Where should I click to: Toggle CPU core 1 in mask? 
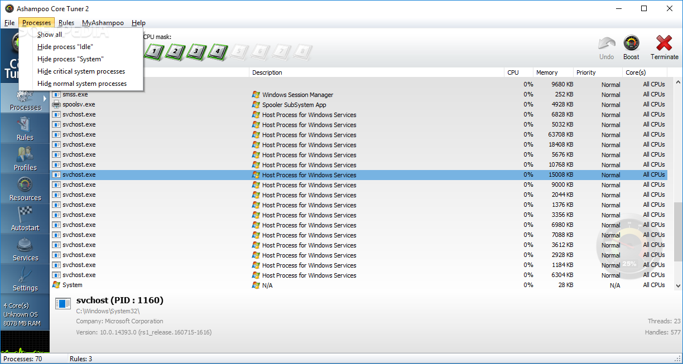click(x=154, y=52)
